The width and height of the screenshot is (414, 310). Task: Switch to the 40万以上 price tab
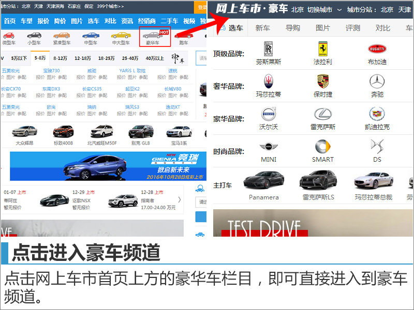point(155,58)
